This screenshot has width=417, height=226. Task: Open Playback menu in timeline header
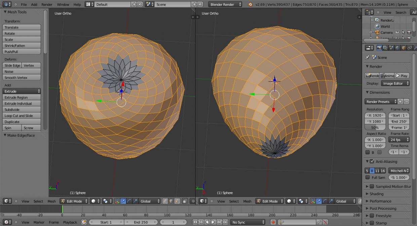(70, 222)
